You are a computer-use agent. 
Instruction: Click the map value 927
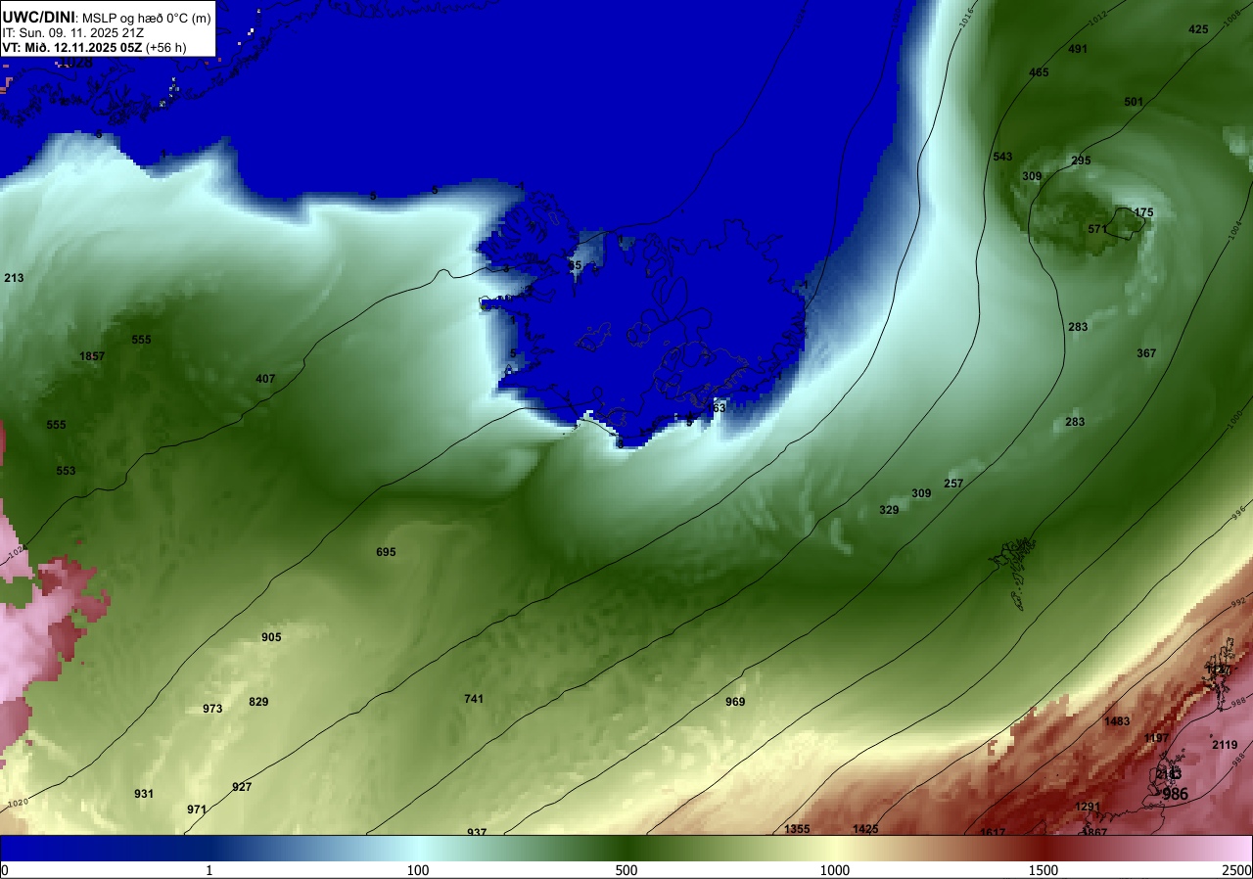tap(242, 787)
